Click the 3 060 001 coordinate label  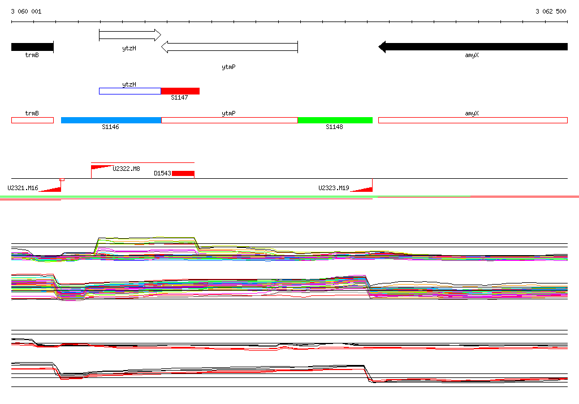click(26, 11)
